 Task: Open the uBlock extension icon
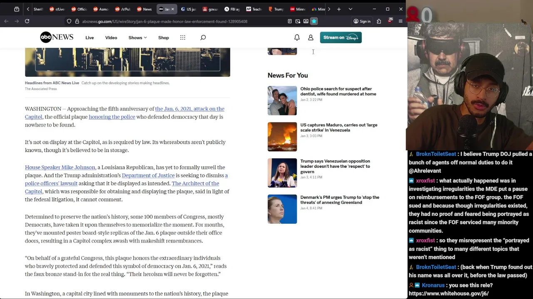click(x=390, y=21)
